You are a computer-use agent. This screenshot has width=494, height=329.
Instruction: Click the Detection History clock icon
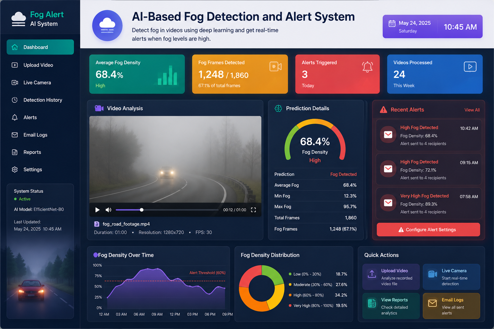click(x=15, y=100)
